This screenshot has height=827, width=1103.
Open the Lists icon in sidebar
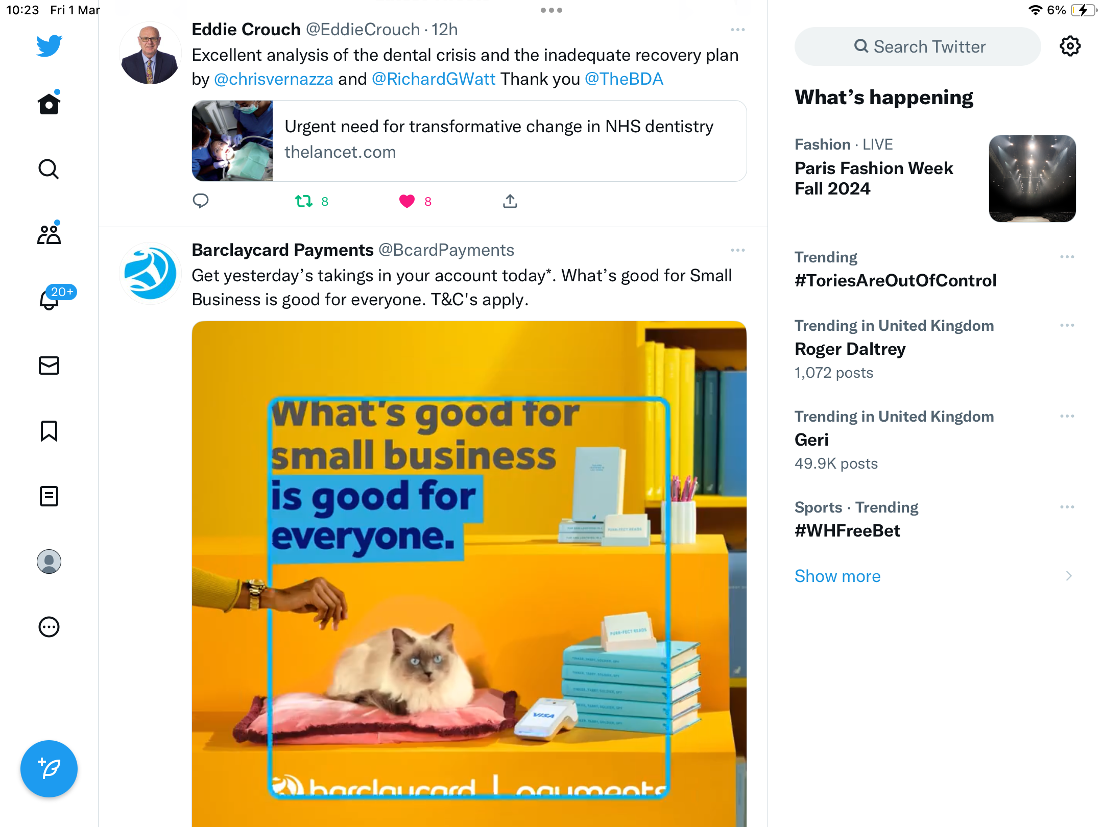[49, 496]
